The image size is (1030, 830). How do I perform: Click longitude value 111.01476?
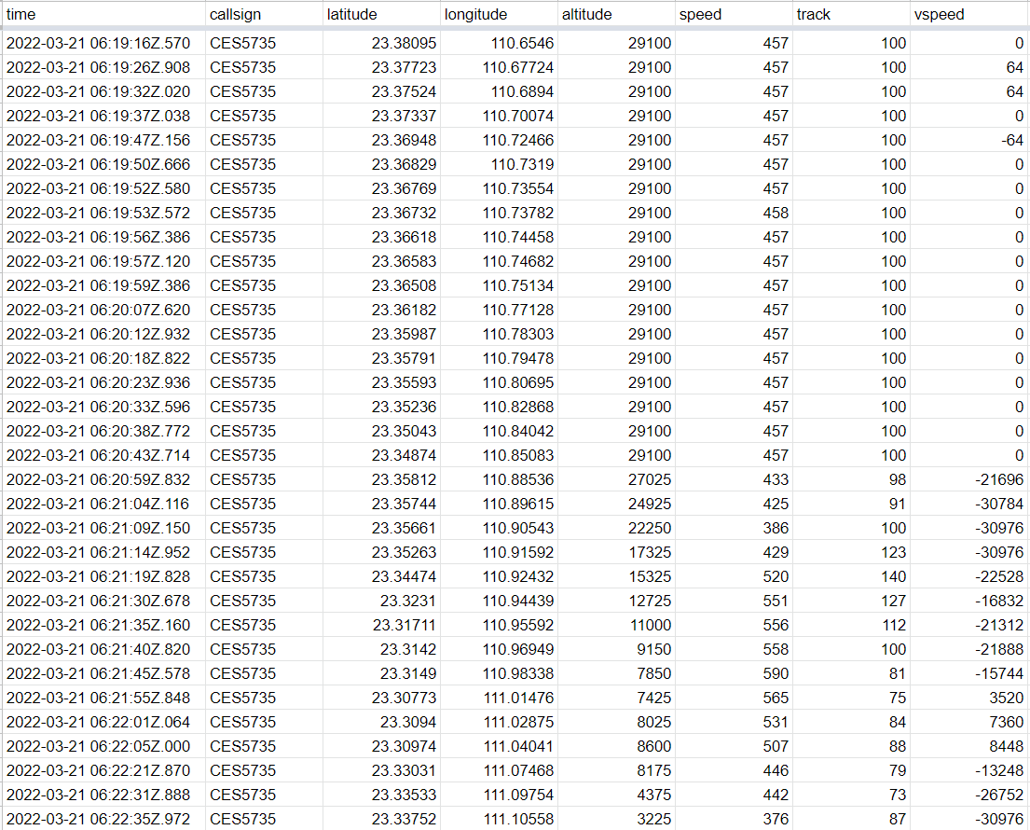point(518,698)
